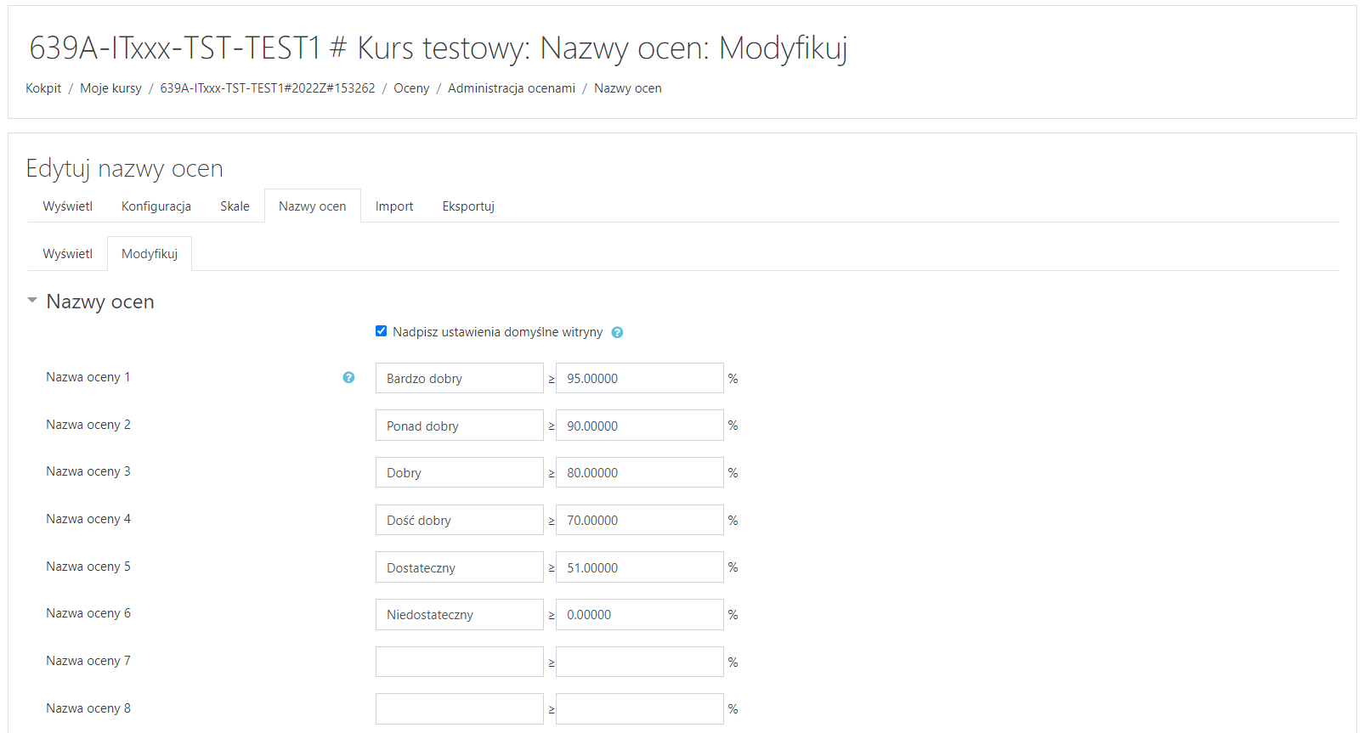This screenshot has height=733, width=1364.
Task: Click the Niedostateczny name field
Action: 460,614
